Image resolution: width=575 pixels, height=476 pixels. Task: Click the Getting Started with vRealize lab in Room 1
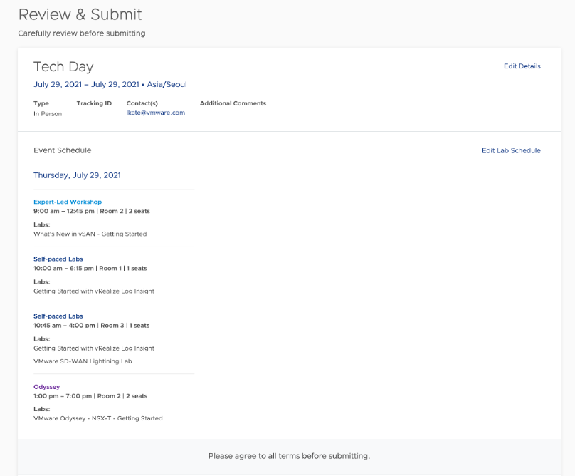pyautogui.click(x=94, y=291)
